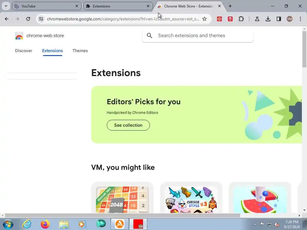Show hidden system tray icons

[x=255, y=224]
